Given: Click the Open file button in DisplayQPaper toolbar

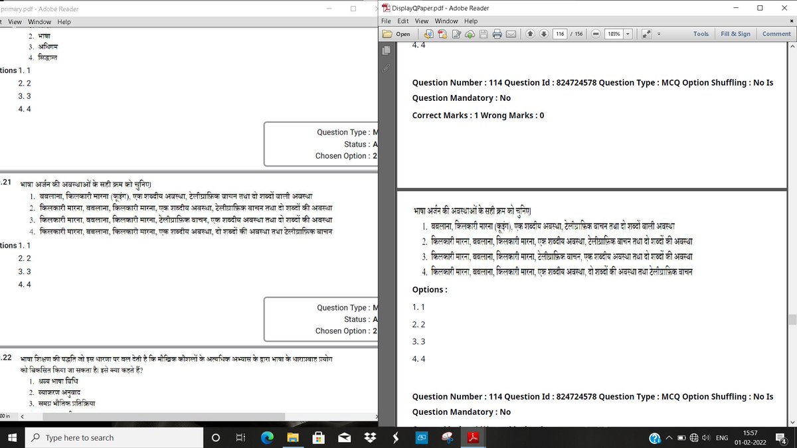Looking at the screenshot, I should pos(397,34).
